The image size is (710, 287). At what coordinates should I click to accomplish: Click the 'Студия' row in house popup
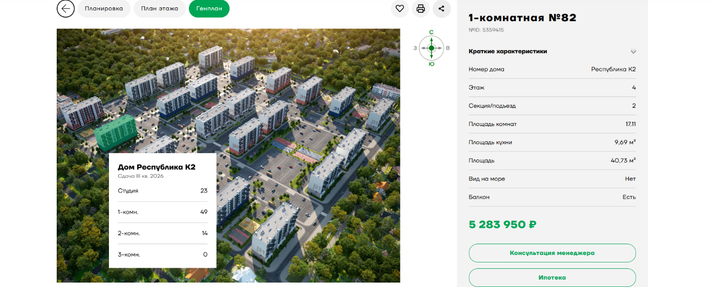(162, 191)
